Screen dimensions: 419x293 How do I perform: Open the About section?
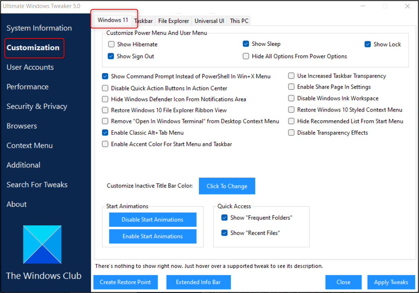click(16, 204)
